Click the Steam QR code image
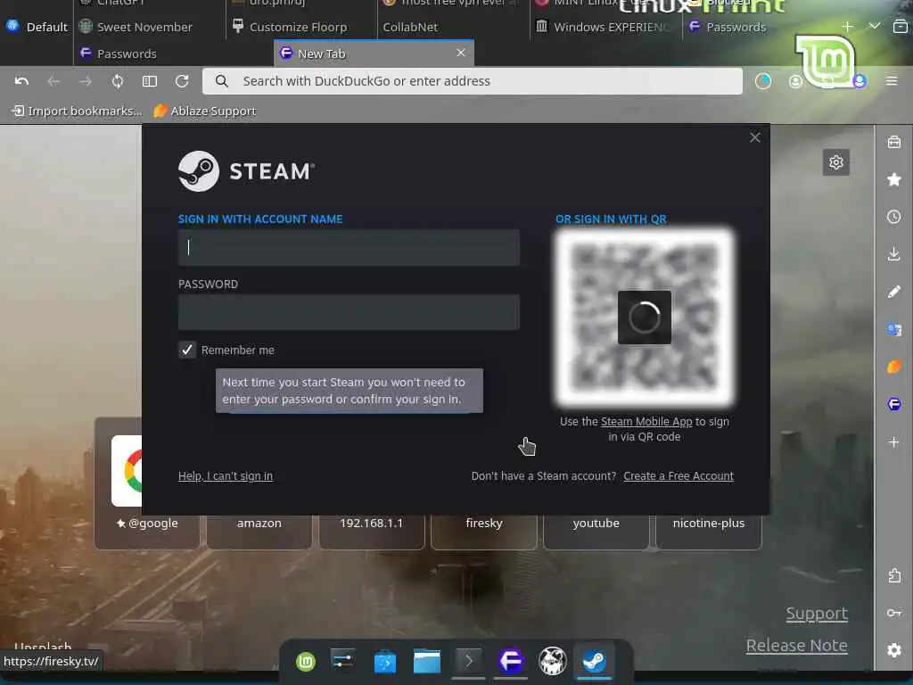Screen dimensions: 913x685 pos(644,317)
